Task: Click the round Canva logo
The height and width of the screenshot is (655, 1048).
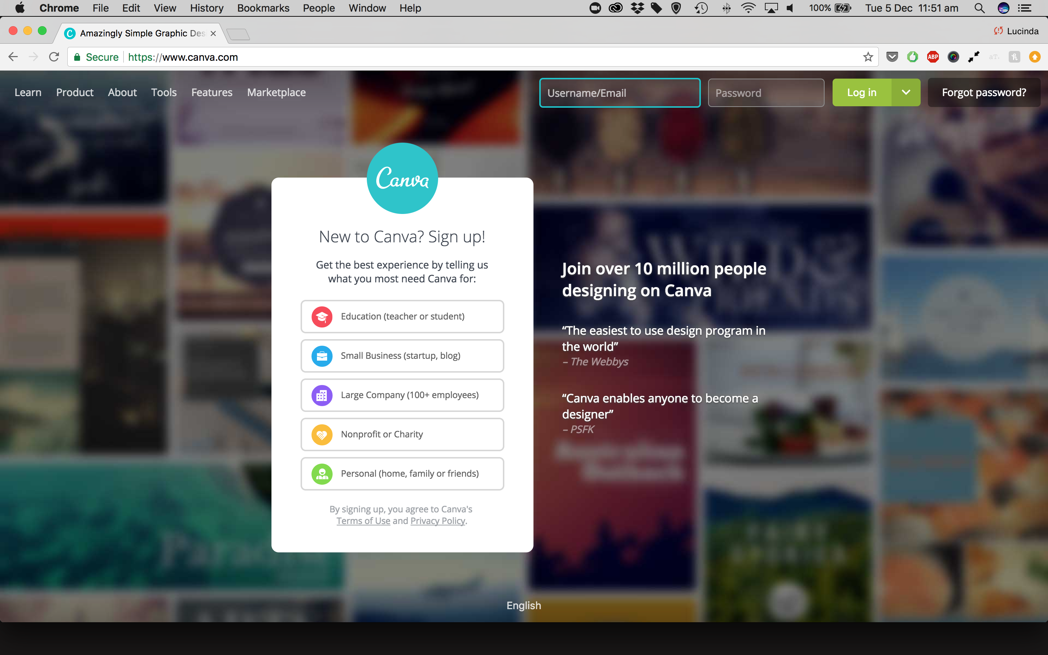Action: point(402,178)
